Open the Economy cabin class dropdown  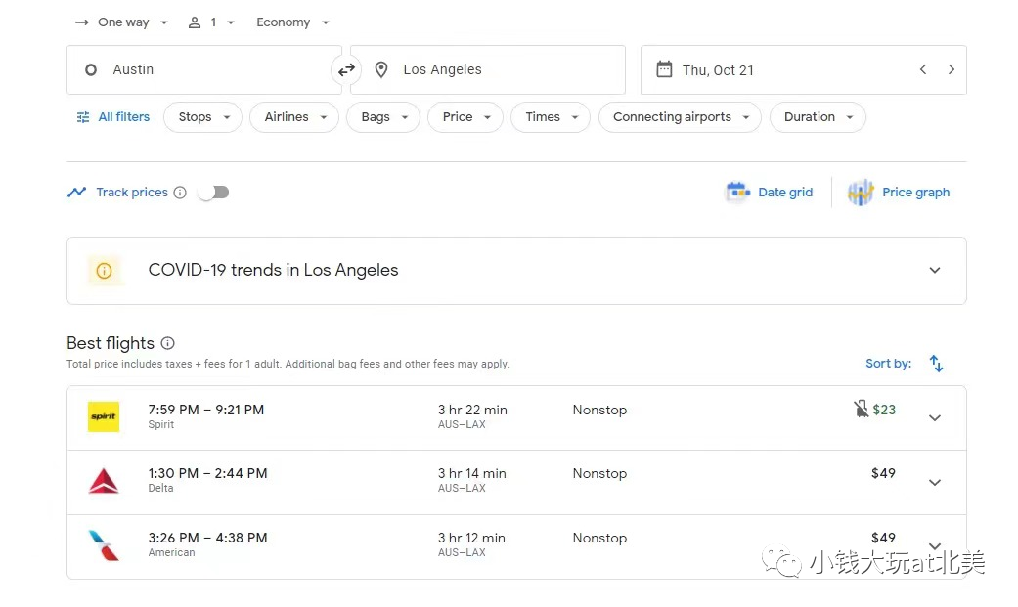tap(292, 22)
